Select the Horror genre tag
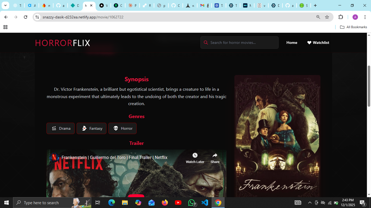 click(122, 128)
